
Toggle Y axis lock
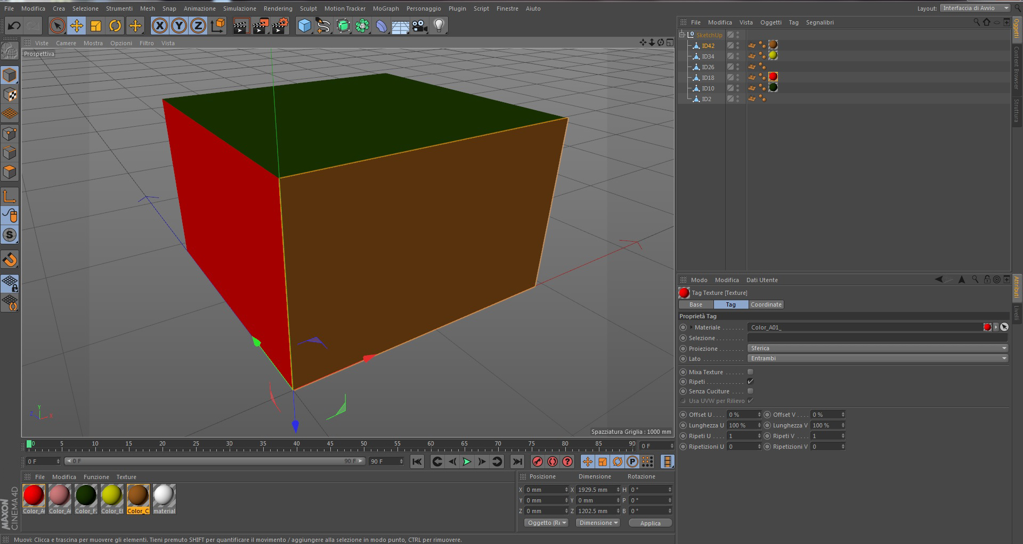(179, 26)
